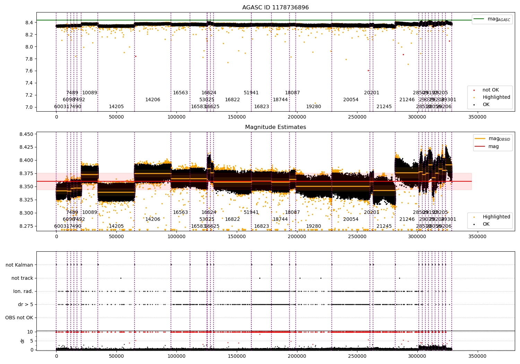Screen dimensions: 520x364
Task: Click obsid label 16563 in top plot
Action: point(181,93)
